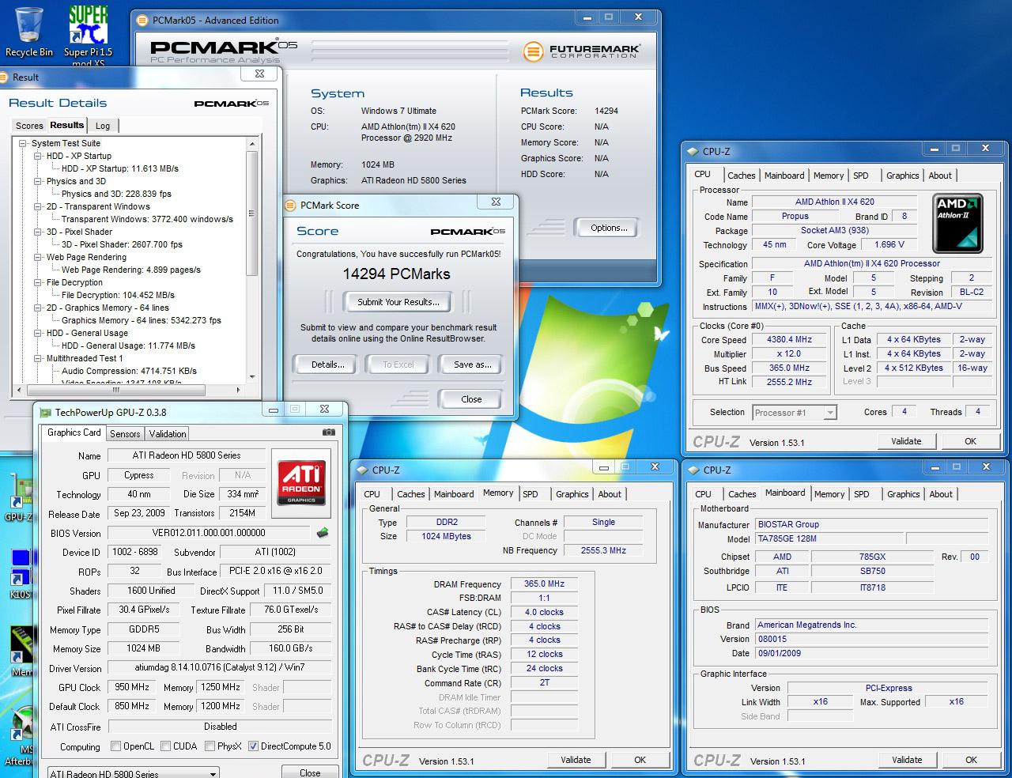The image size is (1012, 778).
Task: Collapse the 2D - Transparent Windows node
Action: pos(38,206)
